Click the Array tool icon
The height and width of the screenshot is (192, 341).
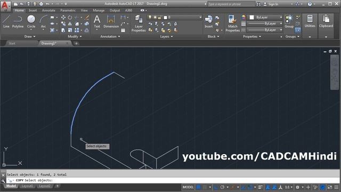click(x=77, y=30)
